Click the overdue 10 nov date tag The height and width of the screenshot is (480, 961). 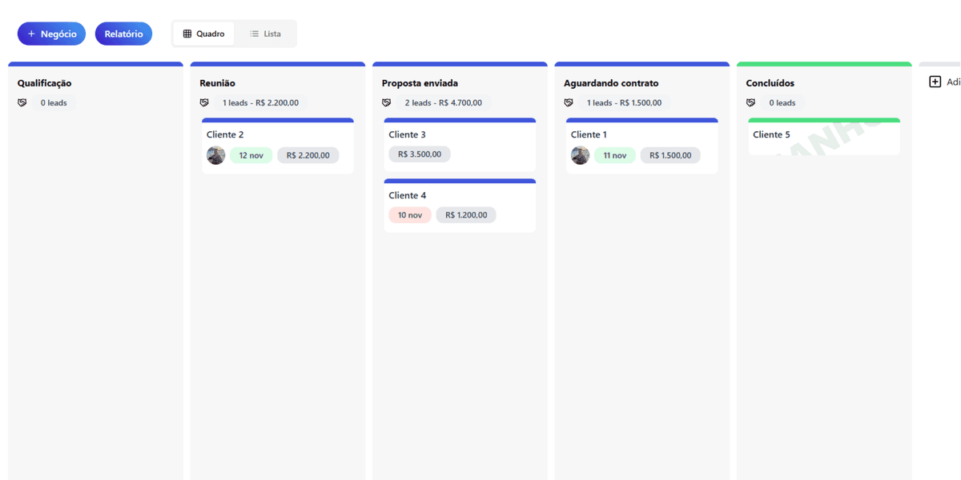(410, 215)
